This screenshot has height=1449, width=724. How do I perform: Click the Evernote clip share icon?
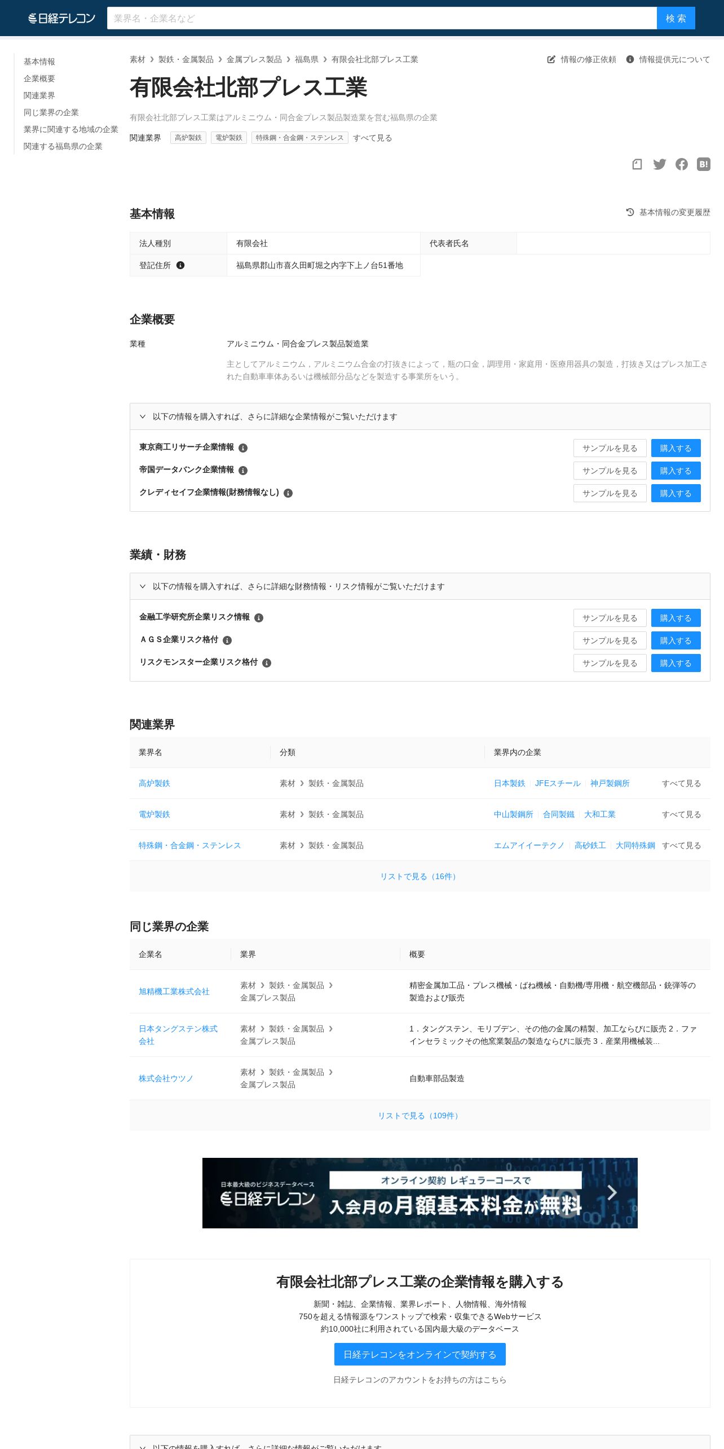coord(637,164)
